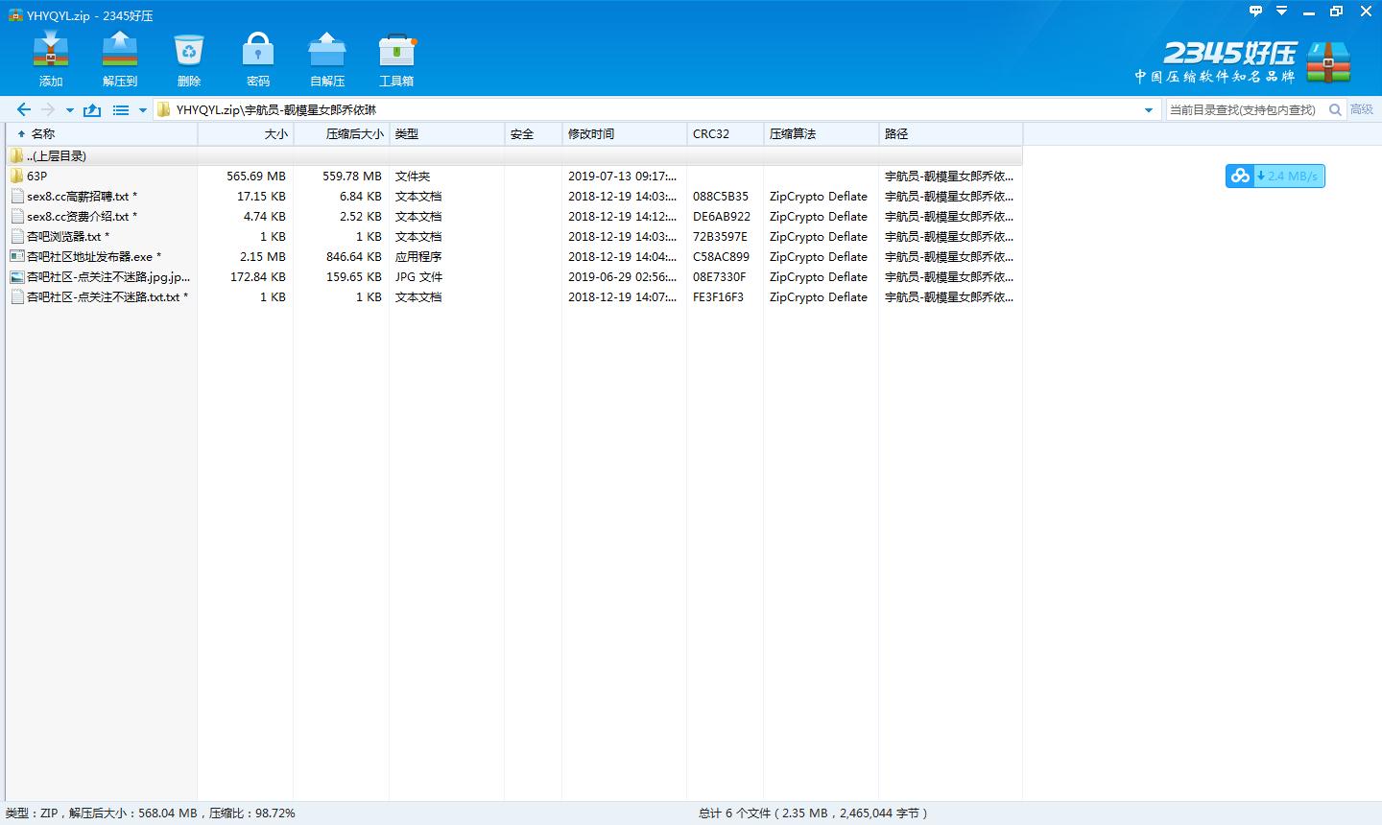Sort by the 大小 column header
Screen dimensions: 1382x825
click(x=246, y=133)
